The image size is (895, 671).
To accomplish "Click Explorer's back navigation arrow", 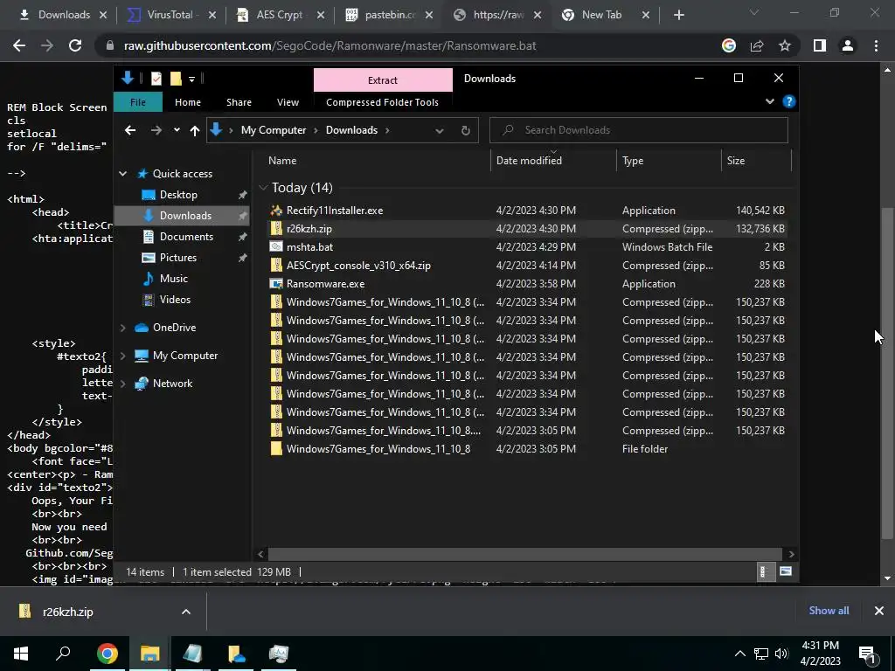I will [x=130, y=130].
